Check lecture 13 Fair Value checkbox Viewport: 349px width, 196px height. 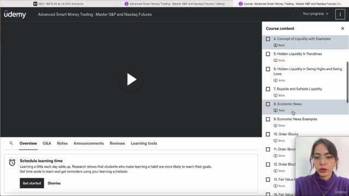pos(268,180)
